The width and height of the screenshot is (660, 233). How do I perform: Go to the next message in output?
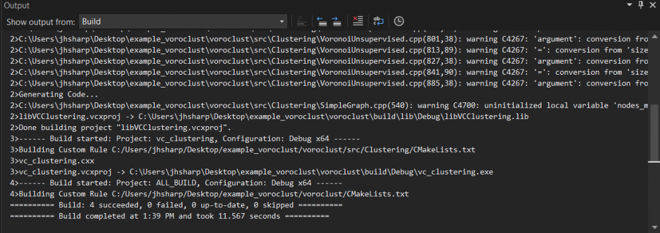(x=336, y=21)
